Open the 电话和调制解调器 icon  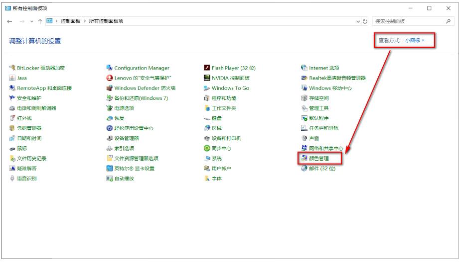point(12,108)
